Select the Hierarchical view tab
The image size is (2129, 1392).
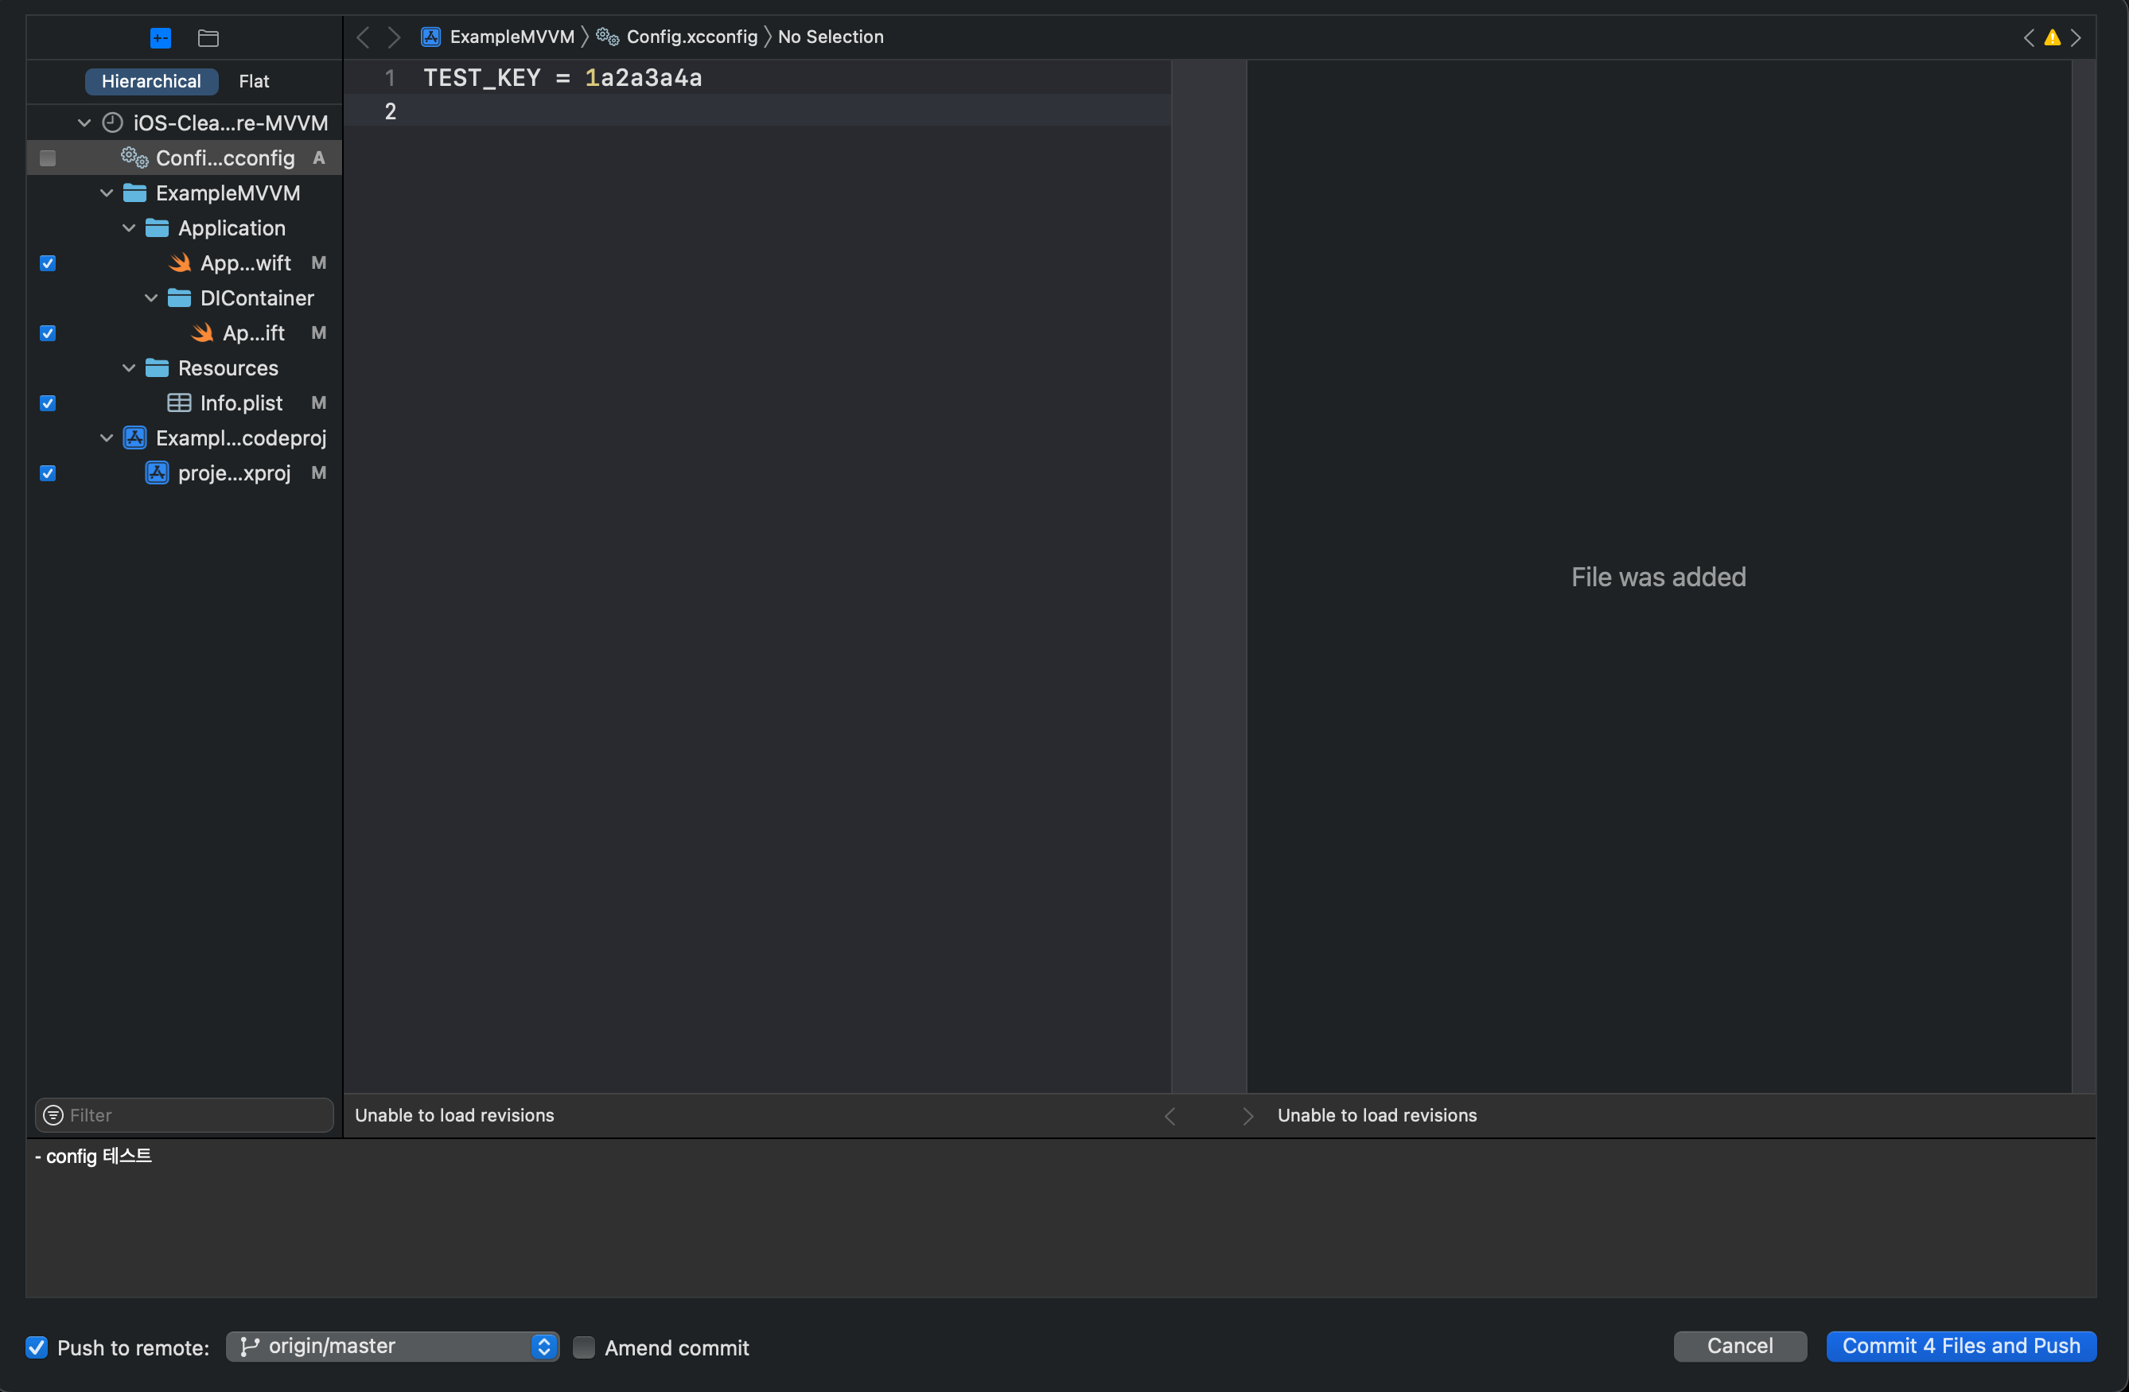click(x=150, y=81)
